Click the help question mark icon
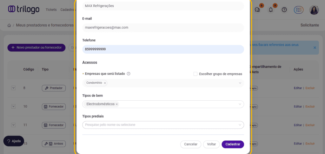The image size is (325, 154). click(284, 10)
